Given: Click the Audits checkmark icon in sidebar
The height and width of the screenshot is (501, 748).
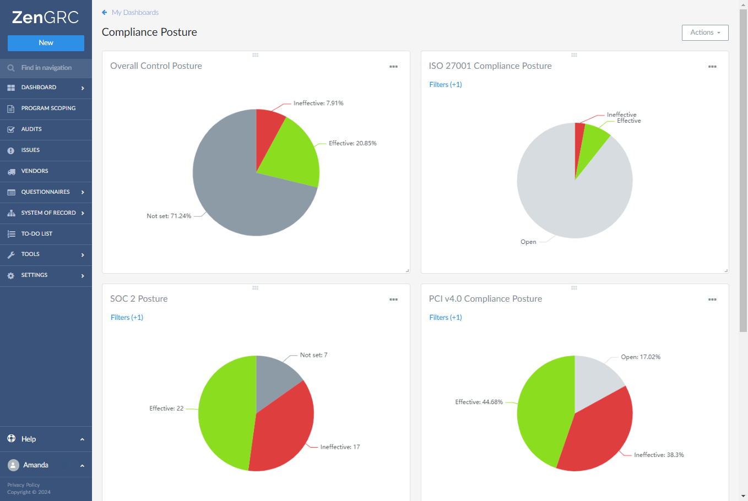Looking at the screenshot, I should click(11, 129).
